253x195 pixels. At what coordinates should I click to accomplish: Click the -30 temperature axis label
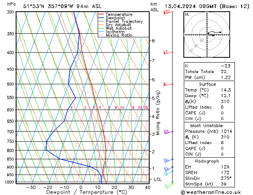(31, 187)
